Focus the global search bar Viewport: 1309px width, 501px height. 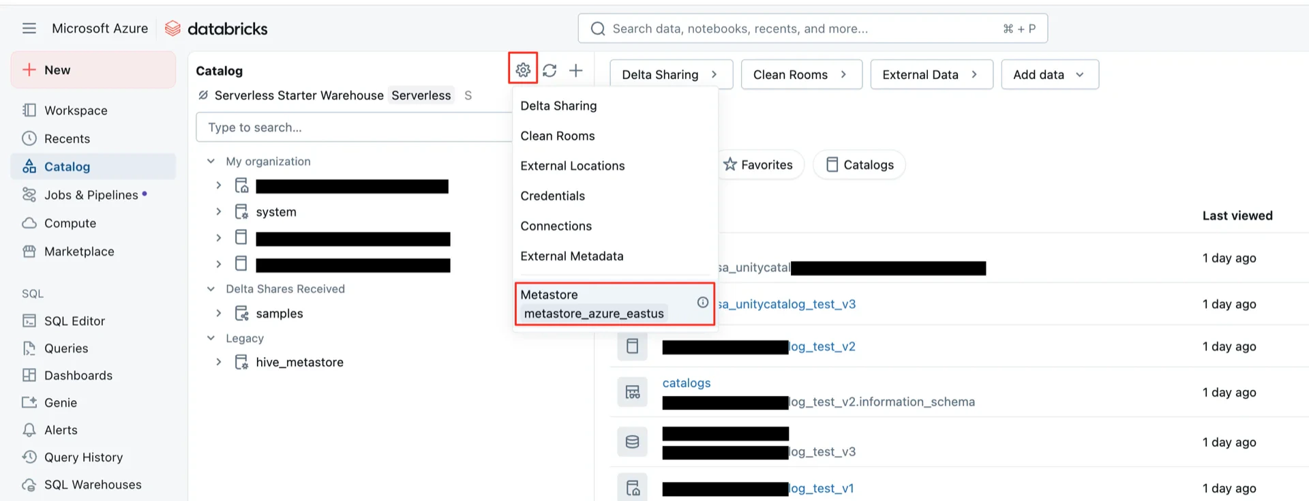coord(813,29)
